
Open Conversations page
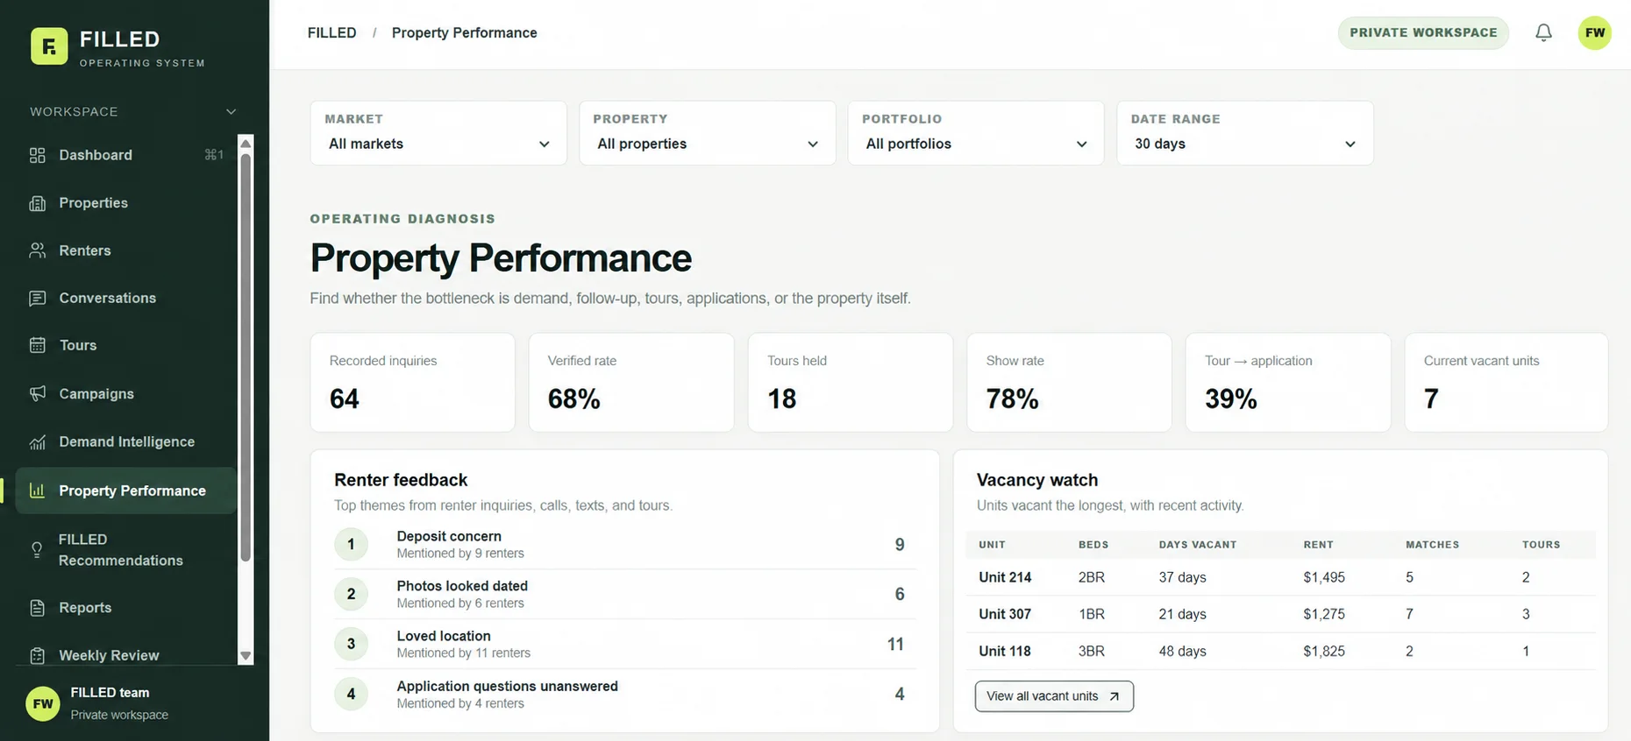click(126, 298)
